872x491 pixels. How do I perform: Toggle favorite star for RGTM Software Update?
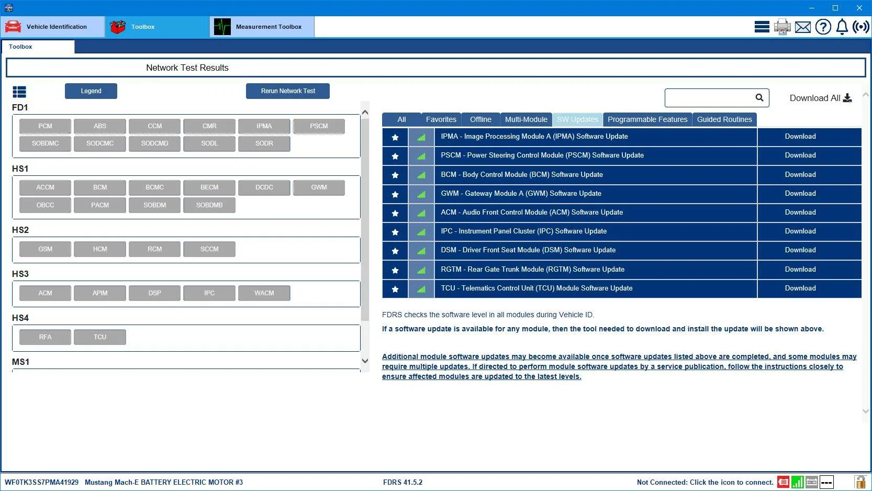(x=395, y=270)
